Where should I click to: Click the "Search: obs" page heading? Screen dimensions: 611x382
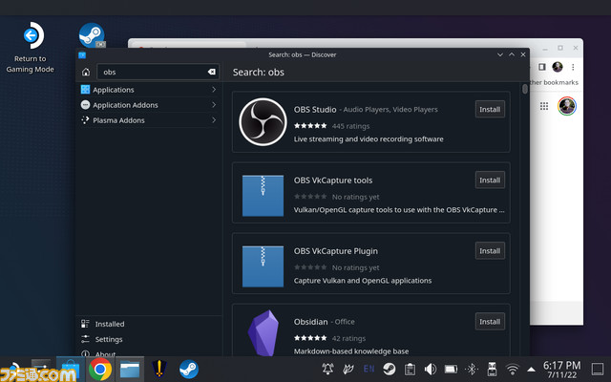259,73
